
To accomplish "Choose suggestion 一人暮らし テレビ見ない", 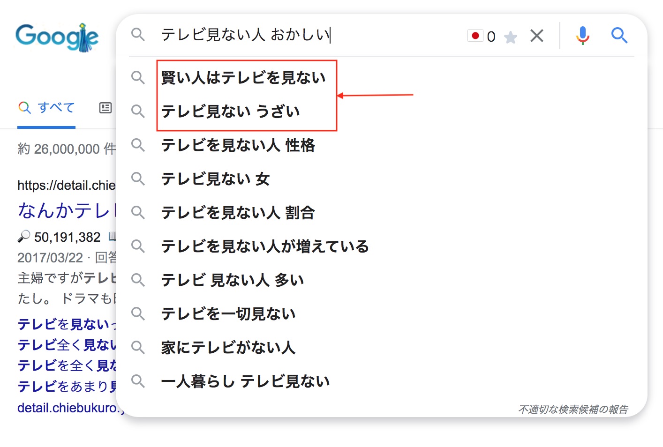I will click(245, 381).
